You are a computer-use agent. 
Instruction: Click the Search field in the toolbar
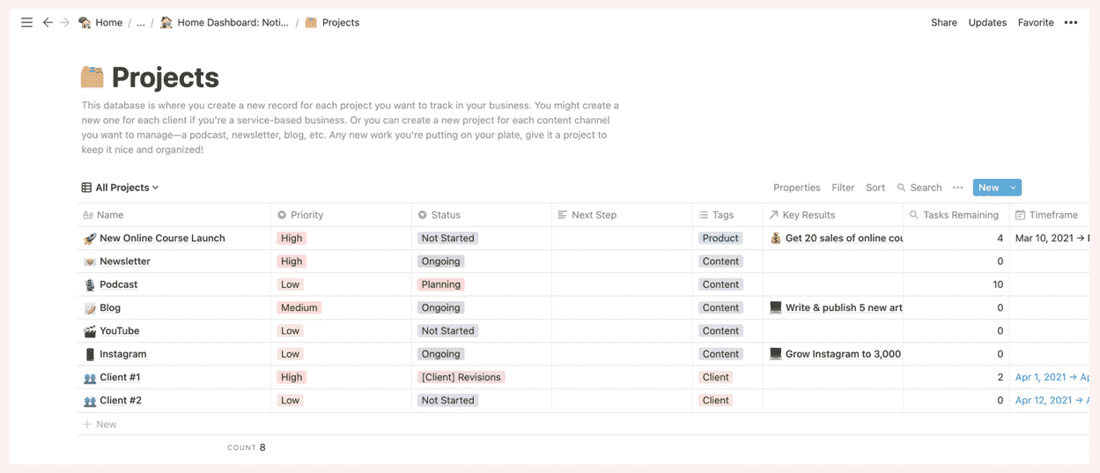[x=919, y=188]
